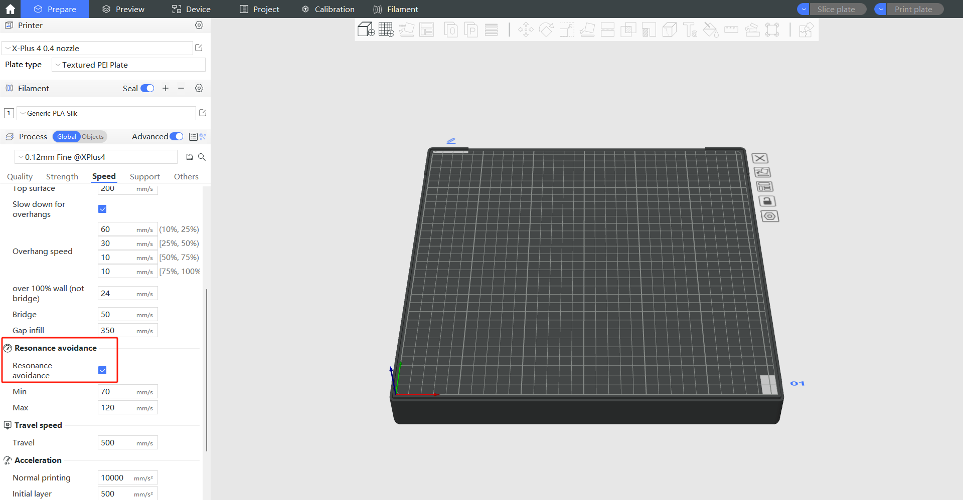
Task: Click the Auto orient toolbar icon
Action: pyautogui.click(x=406, y=30)
